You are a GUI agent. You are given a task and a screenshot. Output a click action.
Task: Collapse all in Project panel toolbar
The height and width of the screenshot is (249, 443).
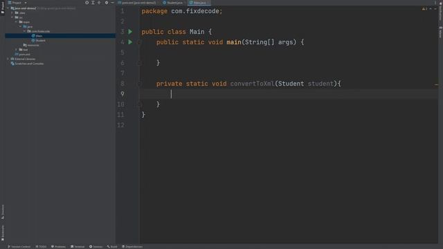pos(99,3)
